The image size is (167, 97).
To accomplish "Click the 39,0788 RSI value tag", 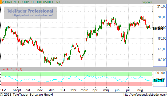I will (x=159, y=81).
